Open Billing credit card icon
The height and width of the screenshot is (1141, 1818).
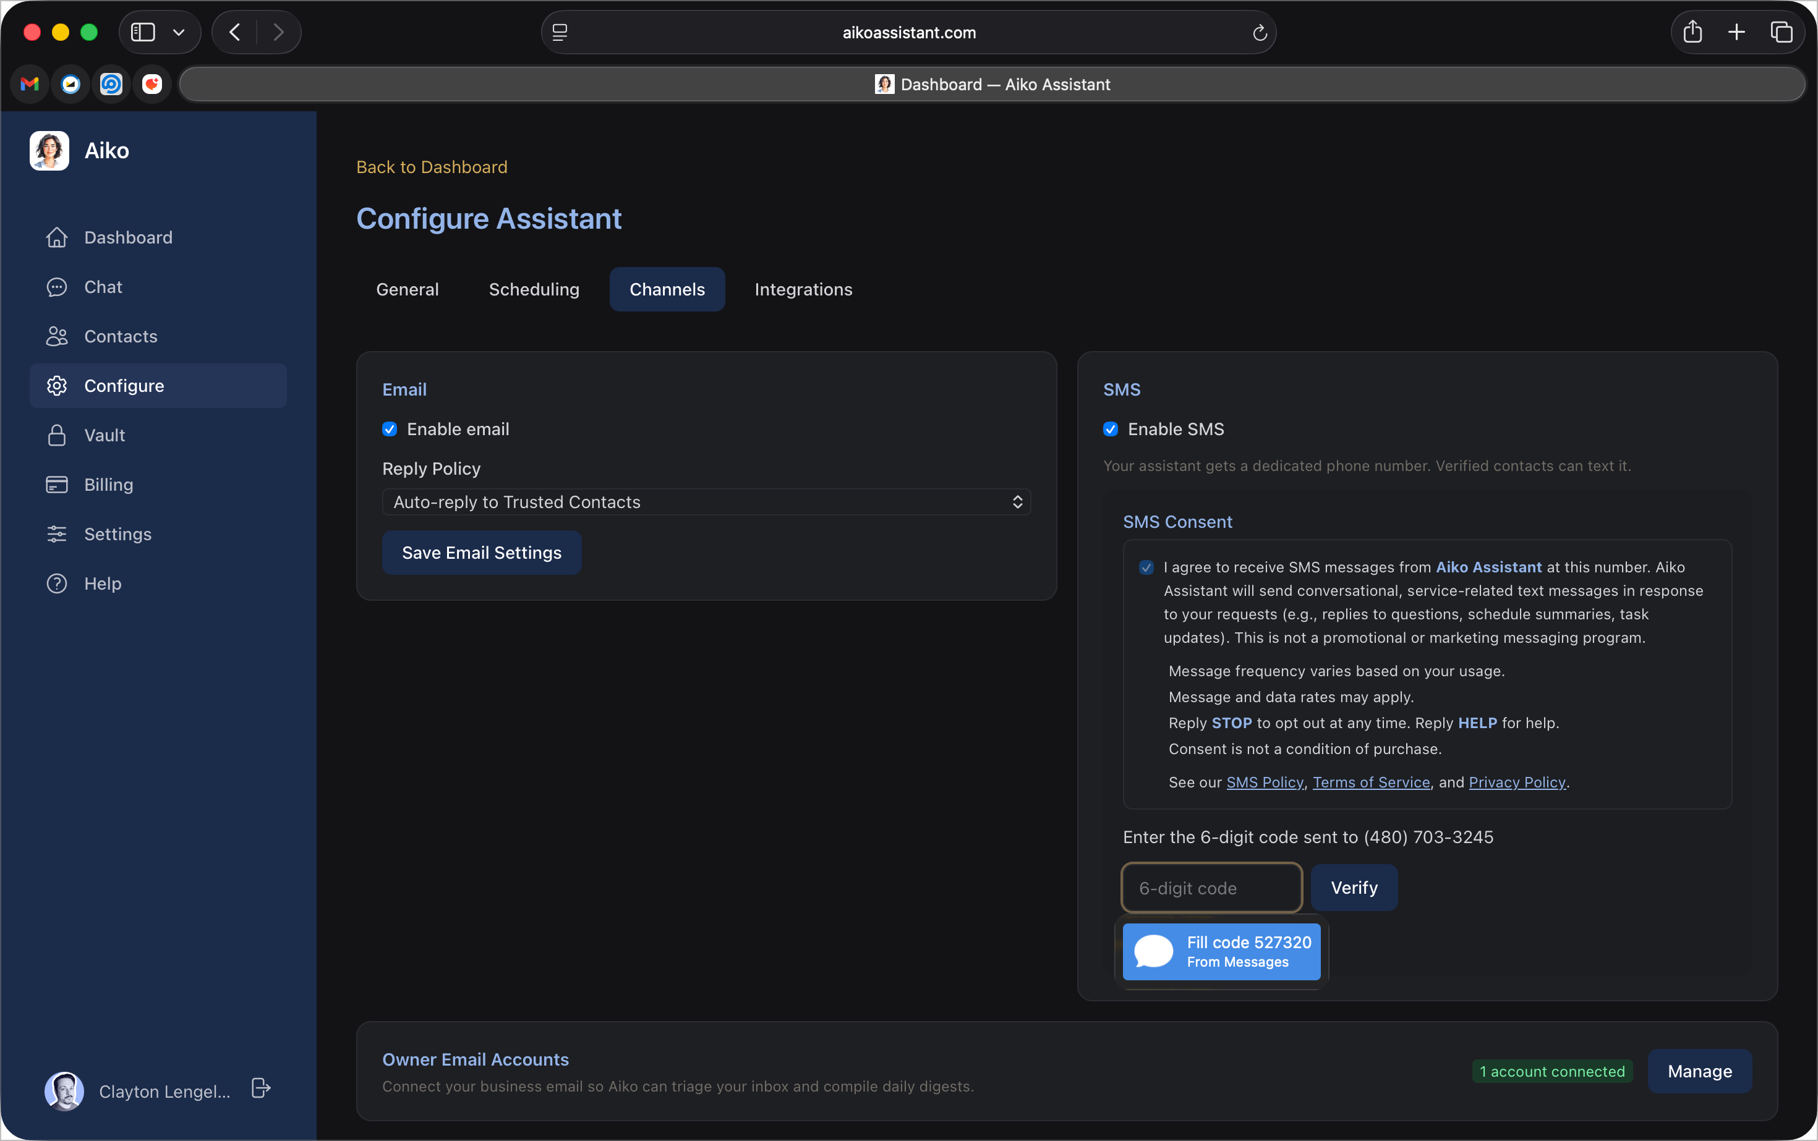(x=57, y=485)
